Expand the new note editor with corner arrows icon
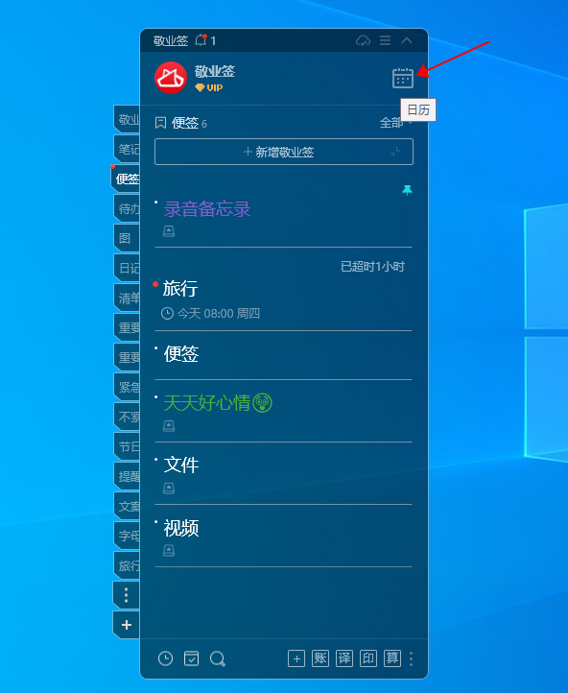Screen dimensions: 568x693 point(395,152)
